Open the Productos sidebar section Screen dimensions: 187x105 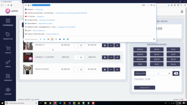[x=8, y=36]
